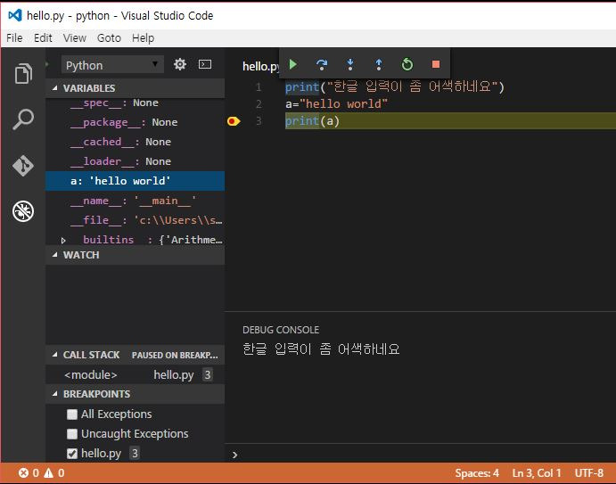Viewport: 616px width, 484px height.
Task: Click the Step Over debug icon
Action: pos(322,64)
